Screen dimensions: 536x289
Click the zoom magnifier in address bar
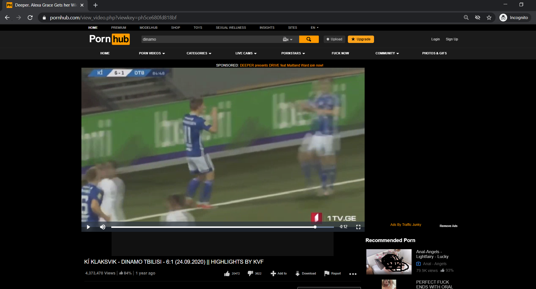pos(466,18)
